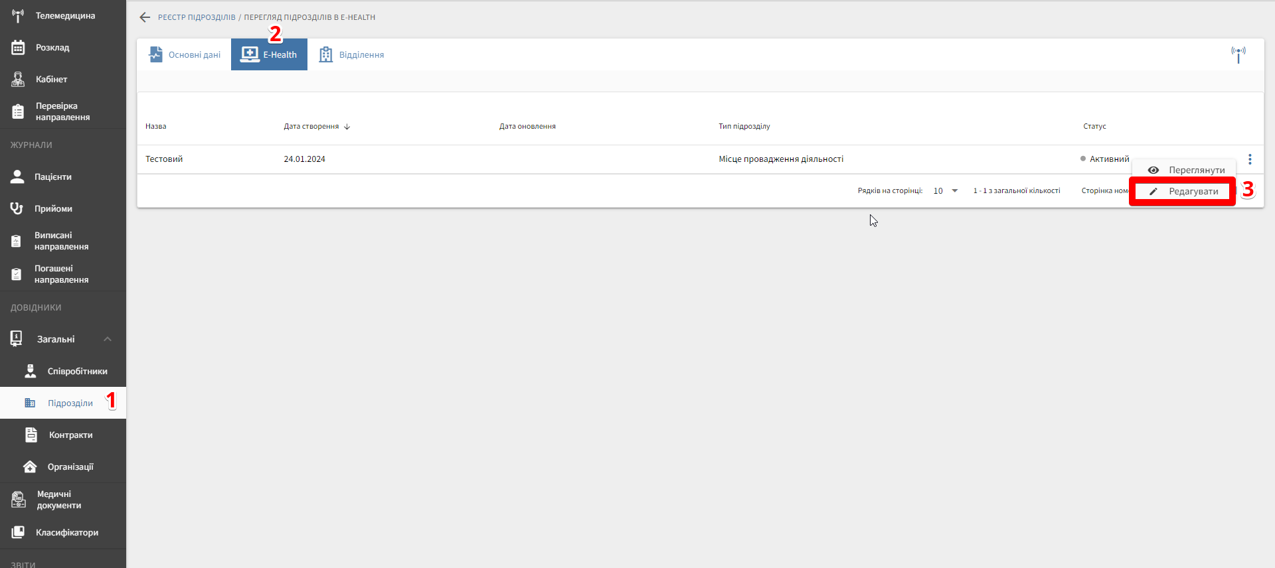Collapse the Загальні sidebar group
Viewport: 1275px width, 568px height.
tap(107, 339)
